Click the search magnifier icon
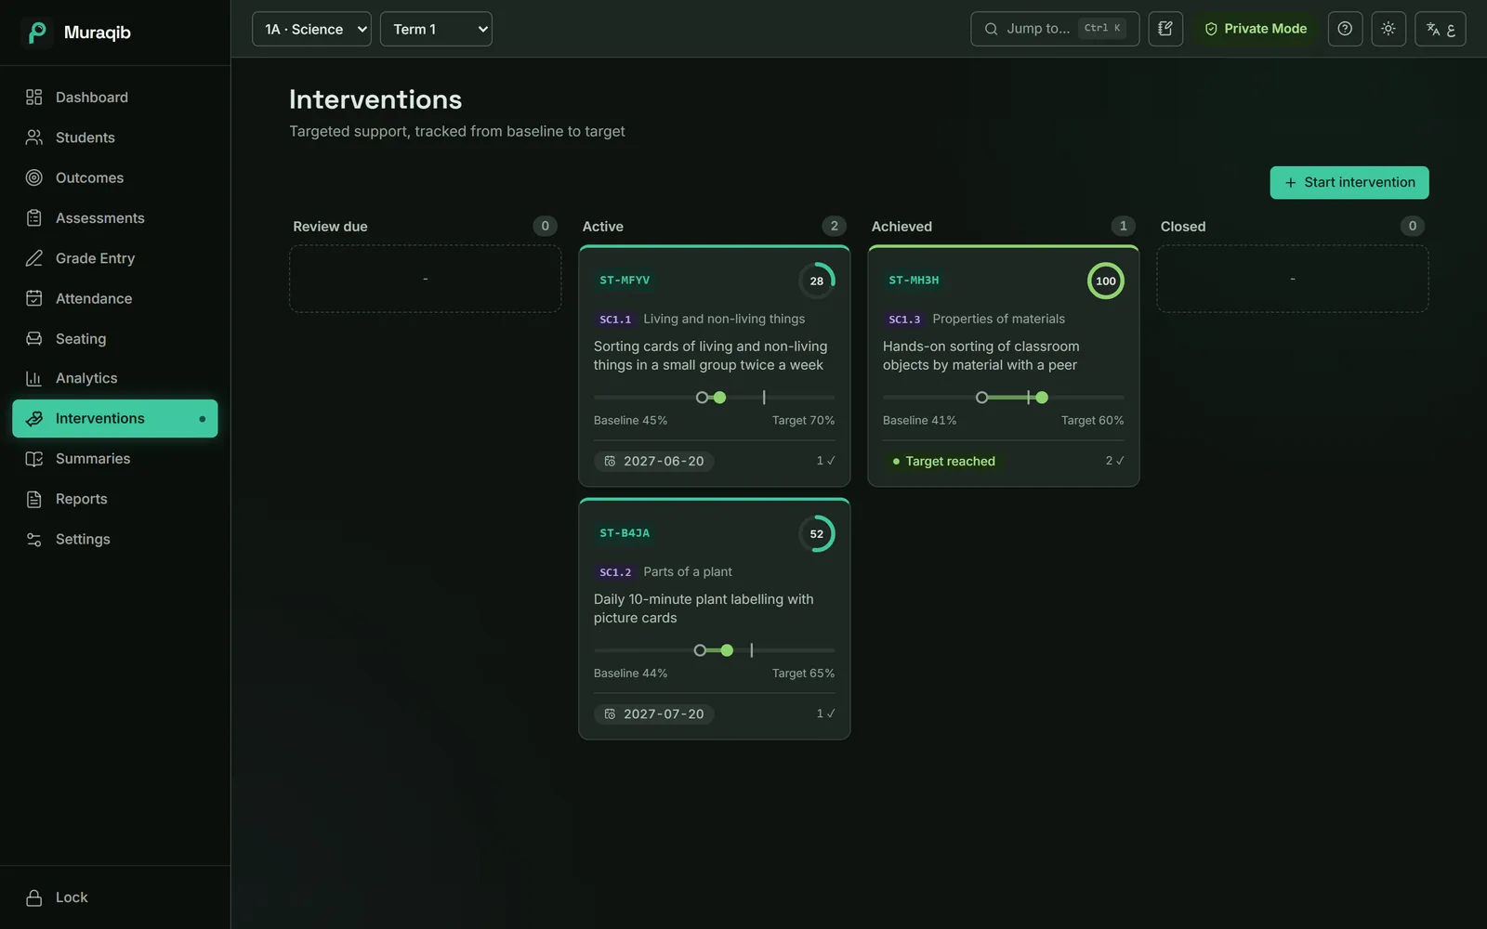The image size is (1487, 929). (x=992, y=29)
